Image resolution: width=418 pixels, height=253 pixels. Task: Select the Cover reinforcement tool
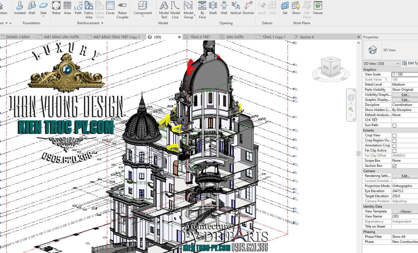point(110,8)
